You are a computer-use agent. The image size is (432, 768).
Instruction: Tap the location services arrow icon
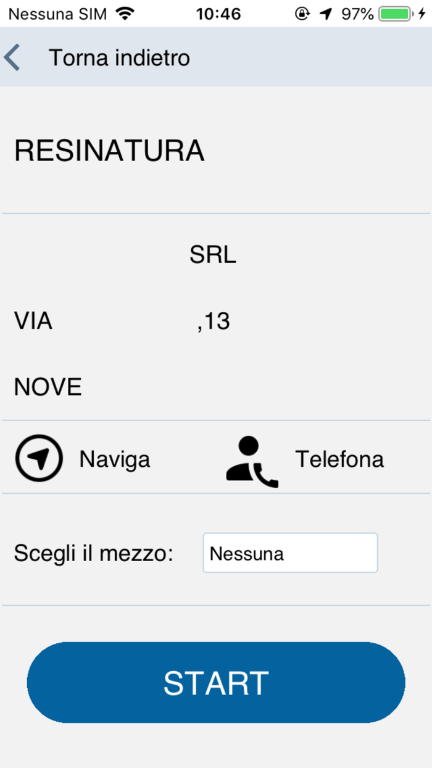pos(324,12)
